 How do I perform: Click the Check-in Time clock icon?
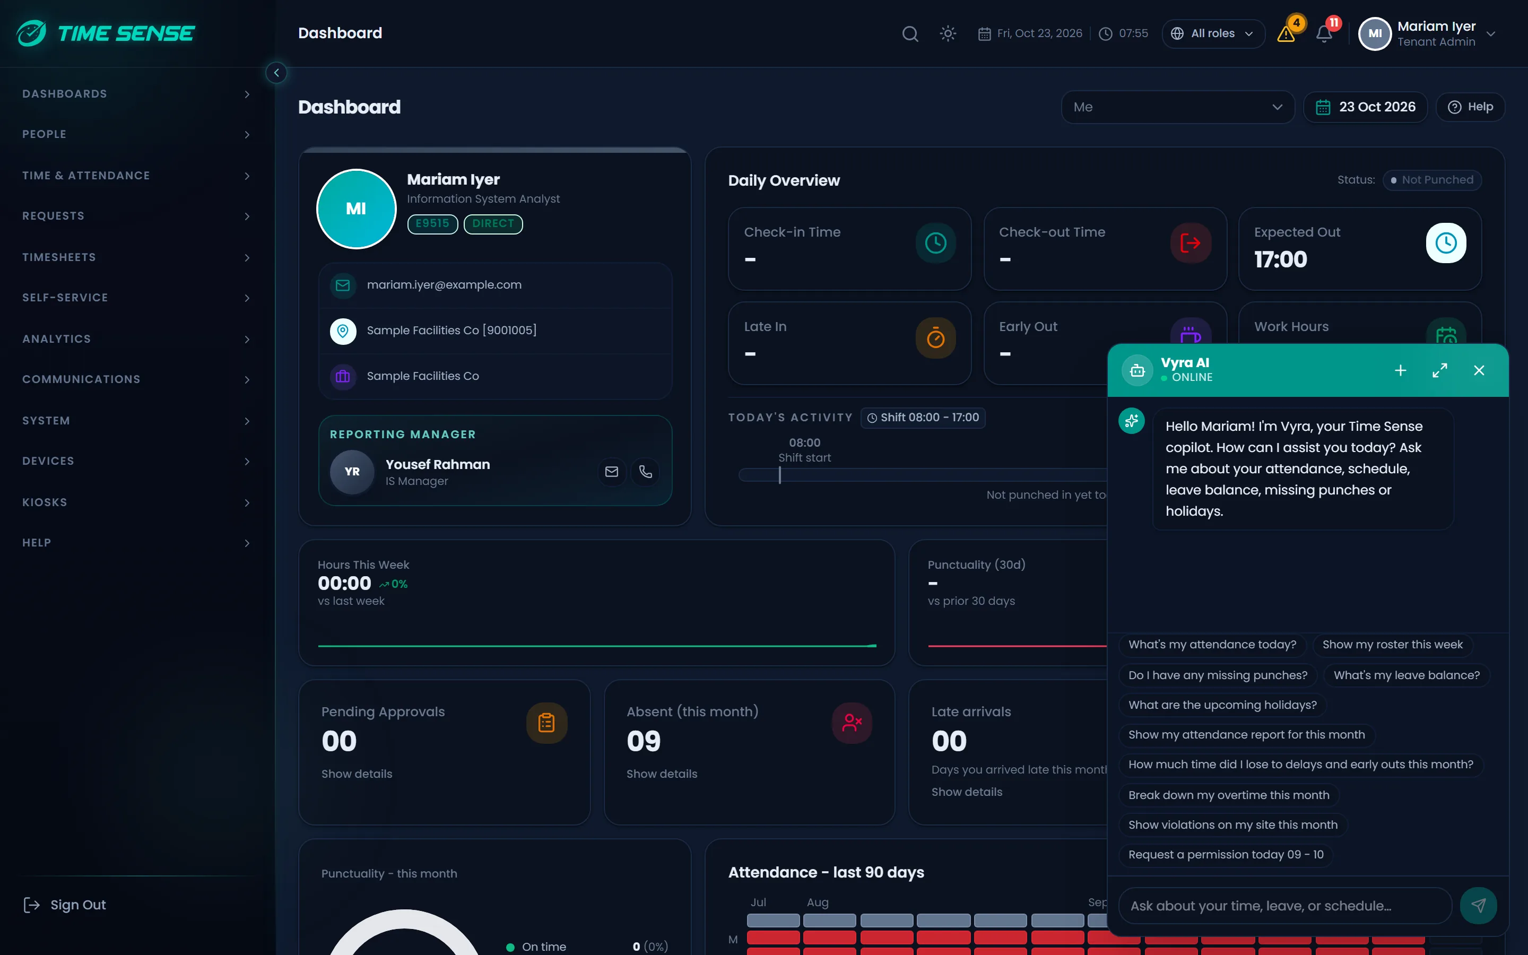point(936,242)
